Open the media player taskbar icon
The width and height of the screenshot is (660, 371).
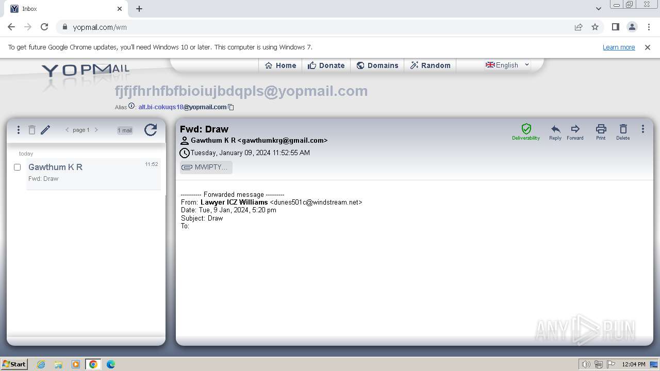pyautogui.click(x=76, y=364)
